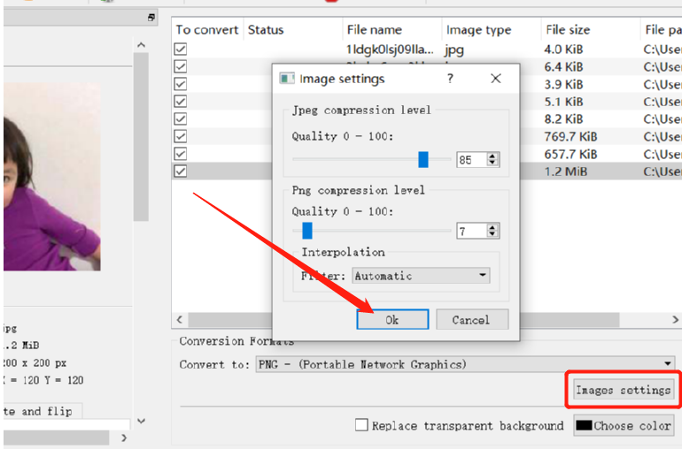Click the help question mark in Image settings

click(x=450, y=79)
